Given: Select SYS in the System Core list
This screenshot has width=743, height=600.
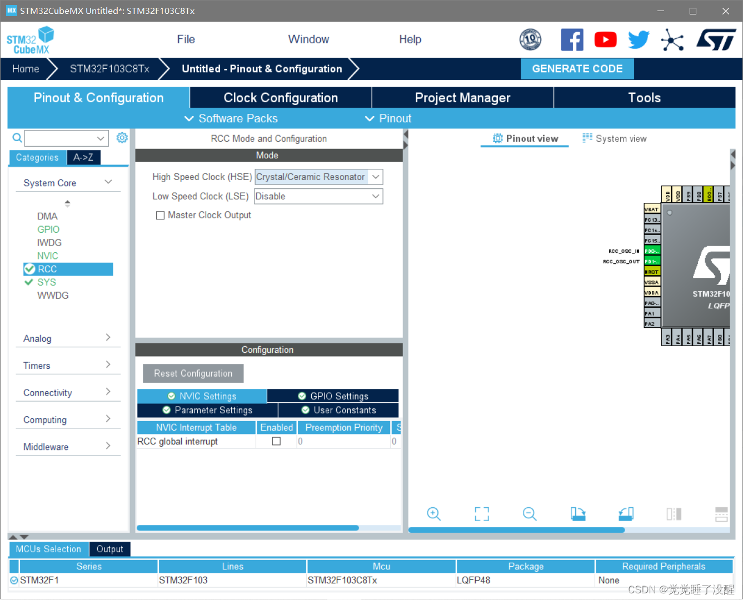Looking at the screenshot, I should [x=47, y=282].
